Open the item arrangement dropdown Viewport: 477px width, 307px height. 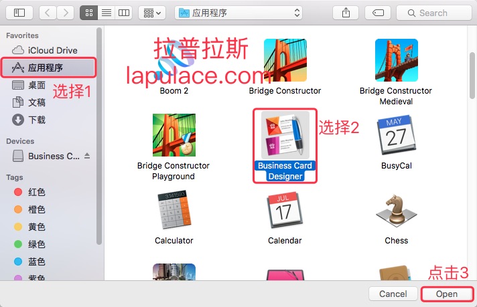point(152,13)
